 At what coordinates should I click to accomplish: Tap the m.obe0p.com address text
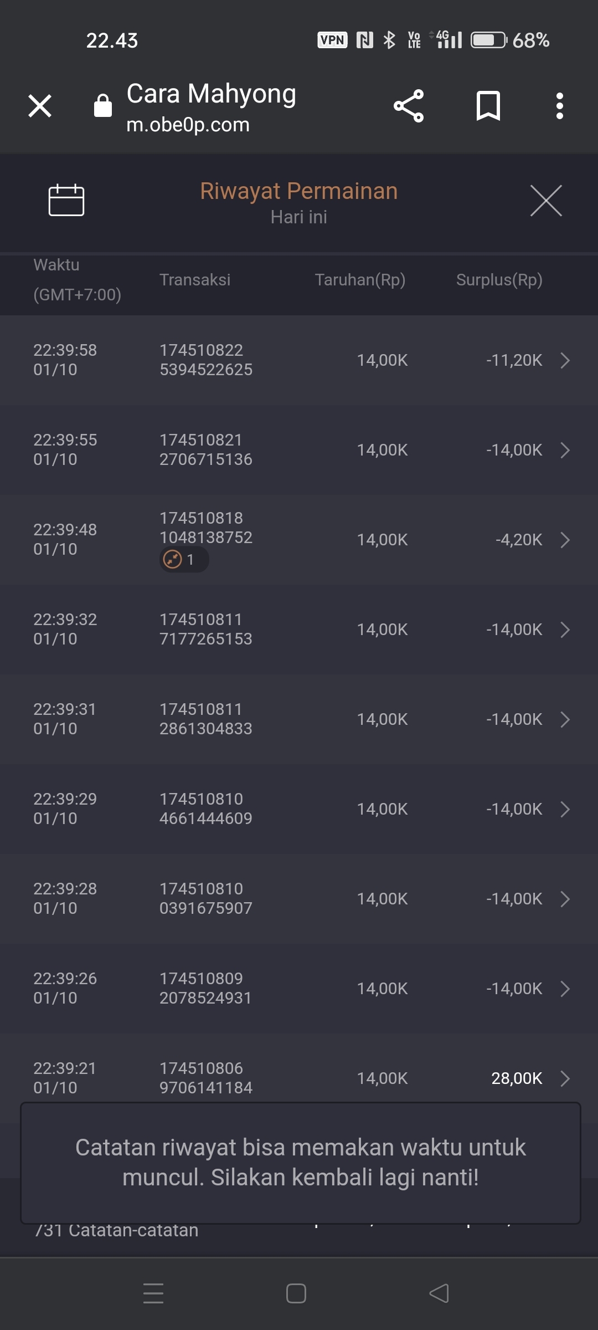tap(188, 125)
